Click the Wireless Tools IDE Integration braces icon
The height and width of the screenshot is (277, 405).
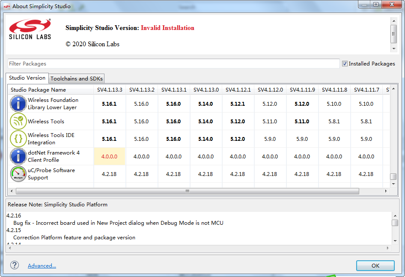pos(18,139)
